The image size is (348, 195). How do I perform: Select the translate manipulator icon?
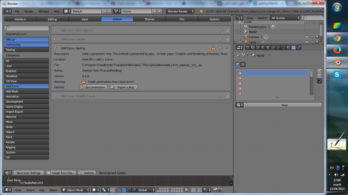(x=124, y=190)
